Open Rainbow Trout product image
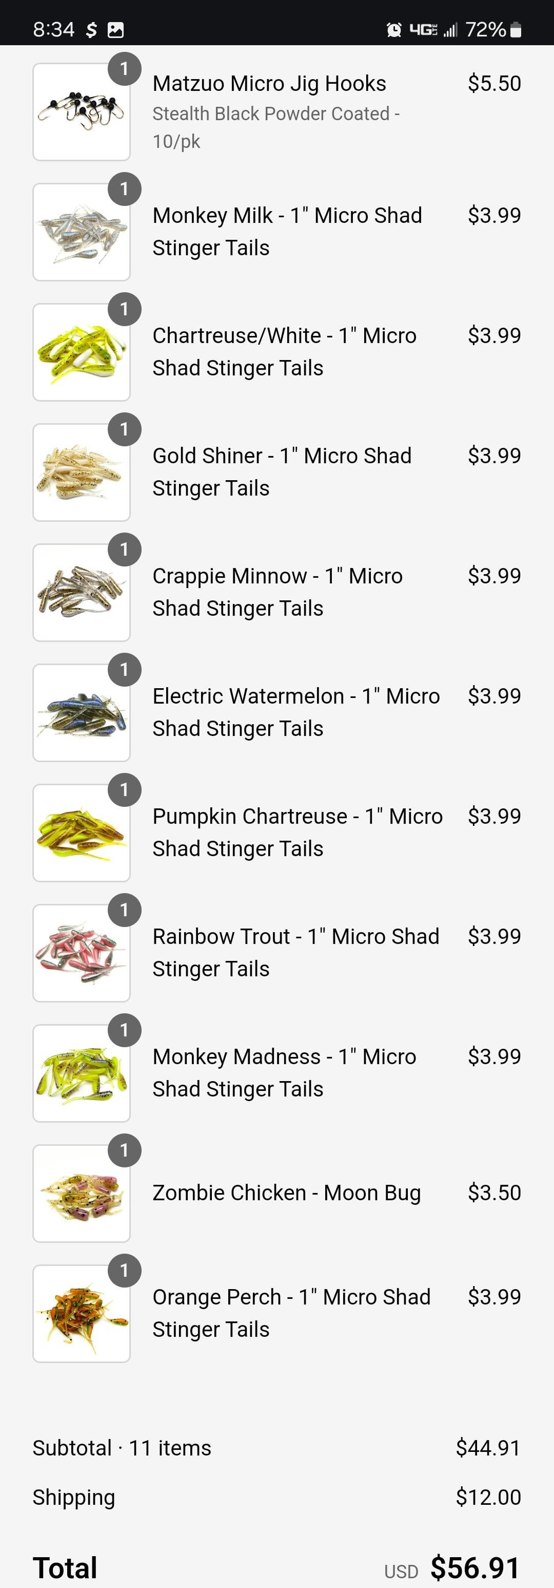 (x=81, y=954)
